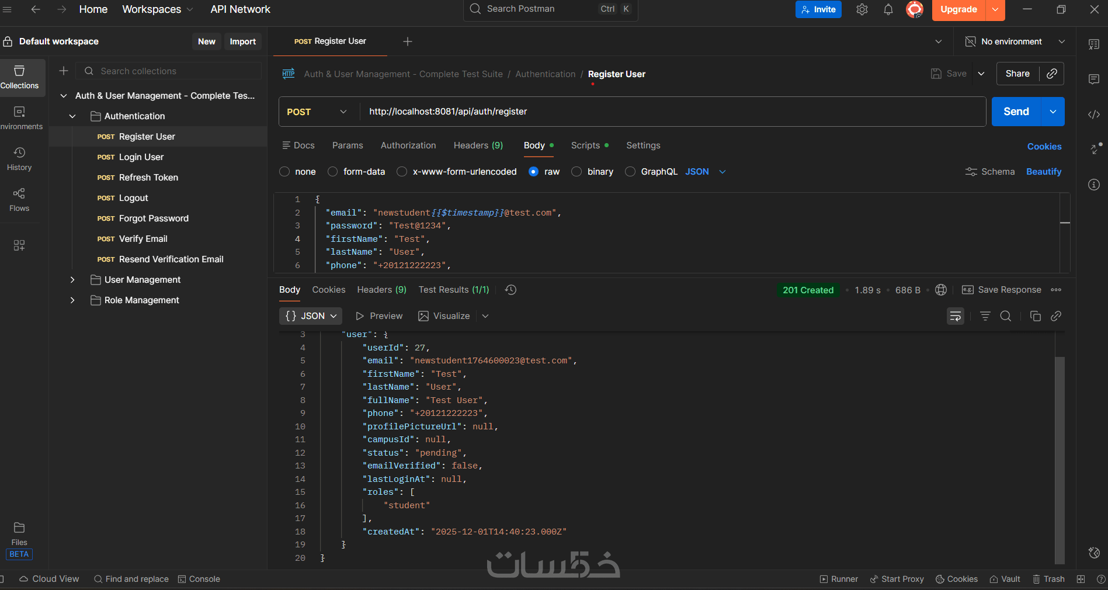This screenshot has height=590, width=1108.
Task: Open the Files beta panel
Action: point(19,541)
